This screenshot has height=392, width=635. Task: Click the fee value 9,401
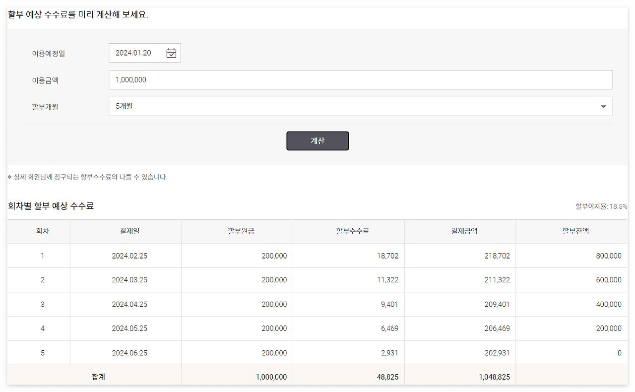(389, 304)
